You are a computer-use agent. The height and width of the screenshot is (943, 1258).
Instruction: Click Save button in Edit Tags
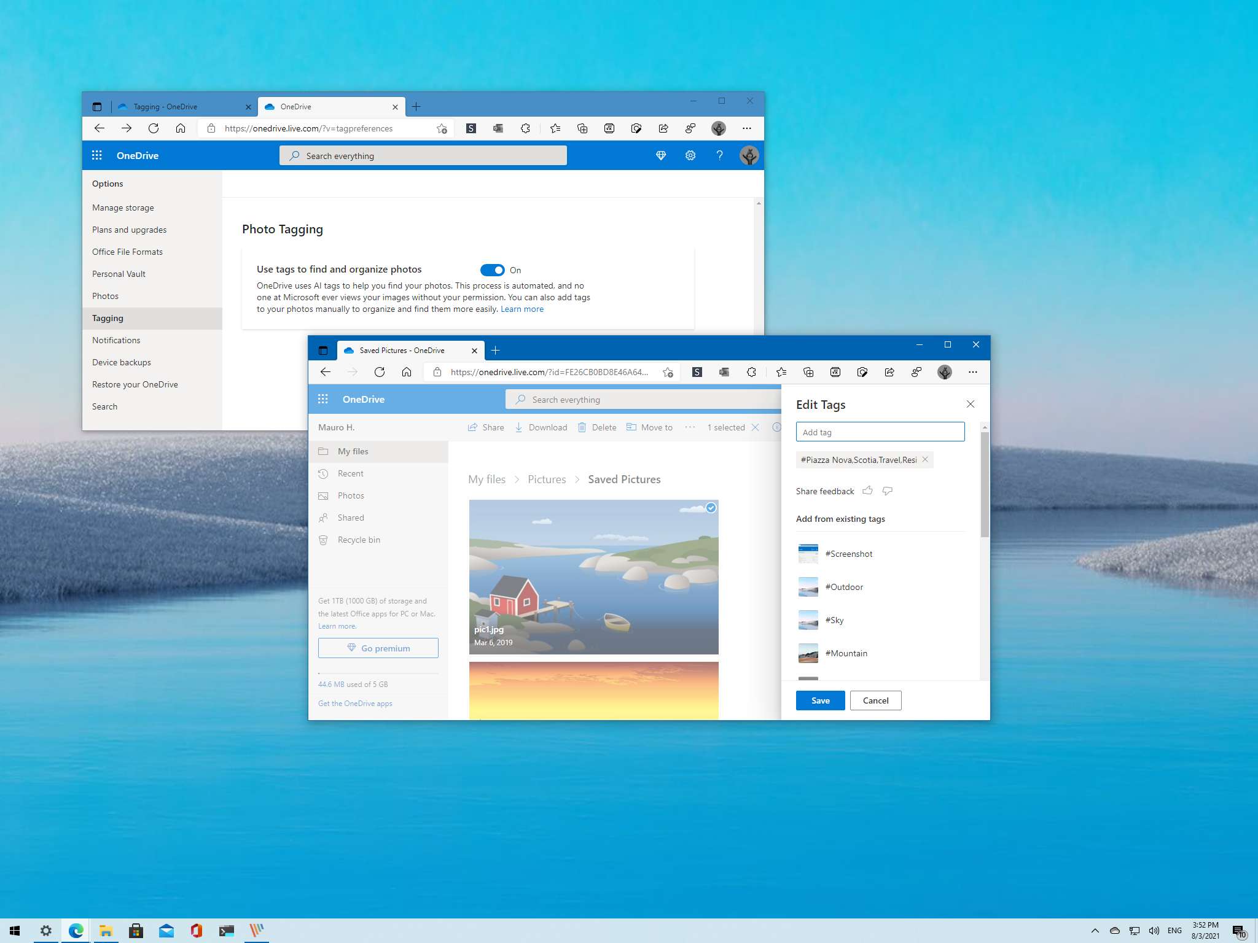pos(820,700)
